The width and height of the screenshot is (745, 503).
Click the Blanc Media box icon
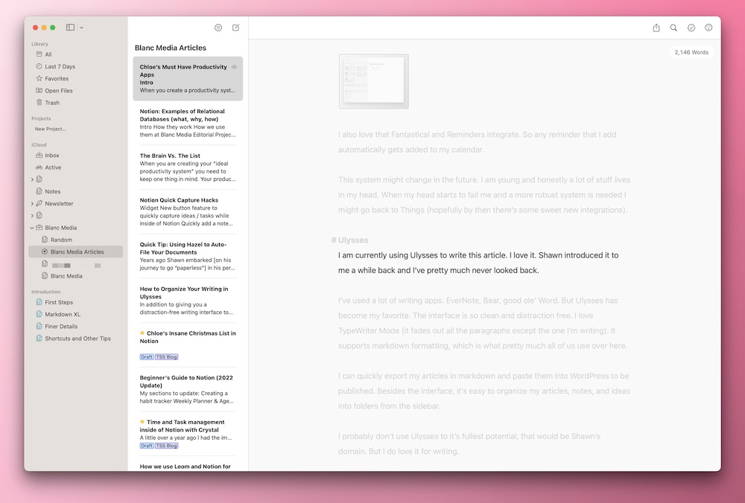click(x=39, y=228)
